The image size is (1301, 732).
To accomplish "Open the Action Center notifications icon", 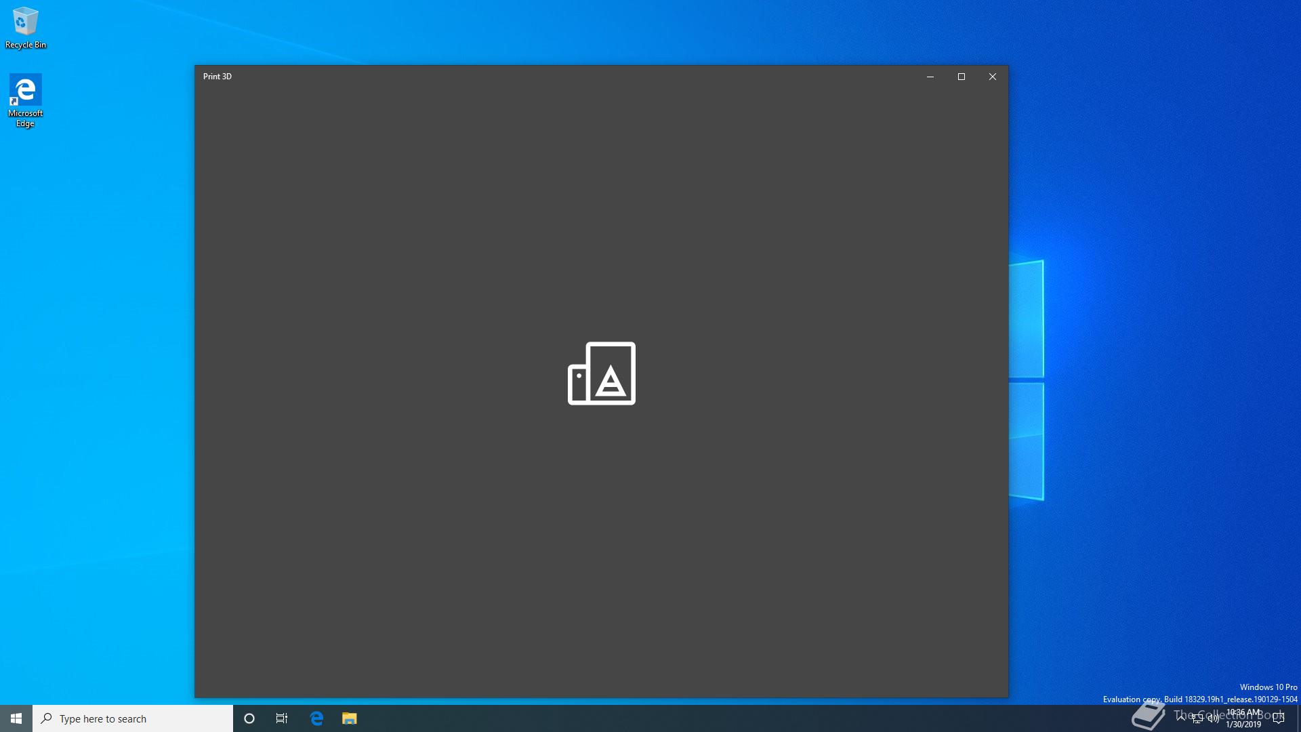I will [1279, 718].
